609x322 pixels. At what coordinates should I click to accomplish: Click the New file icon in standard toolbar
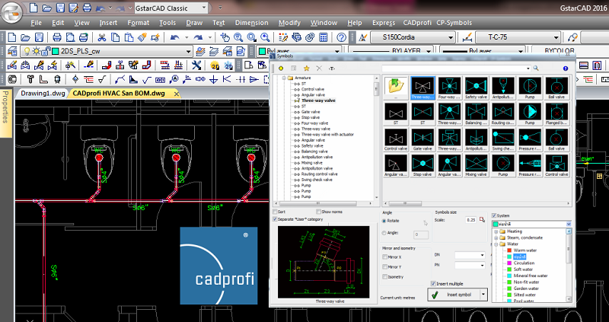coord(12,37)
